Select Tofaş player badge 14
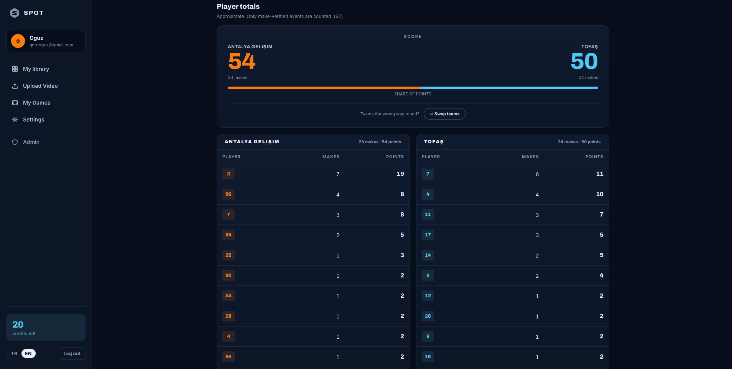The width and height of the screenshot is (732, 369). coord(428,255)
